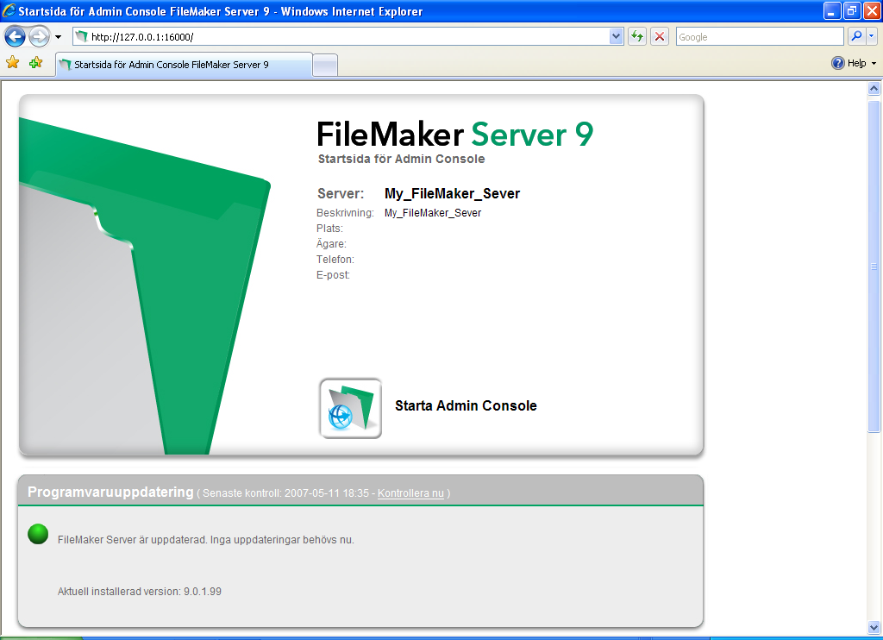Click the search magnifier icon
This screenshot has height=640, width=883.
click(856, 36)
